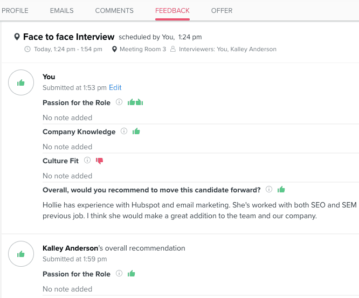Click the clock icon next to Today's time
This screenshot has height=298, width=359.
(x=27, y=49)
